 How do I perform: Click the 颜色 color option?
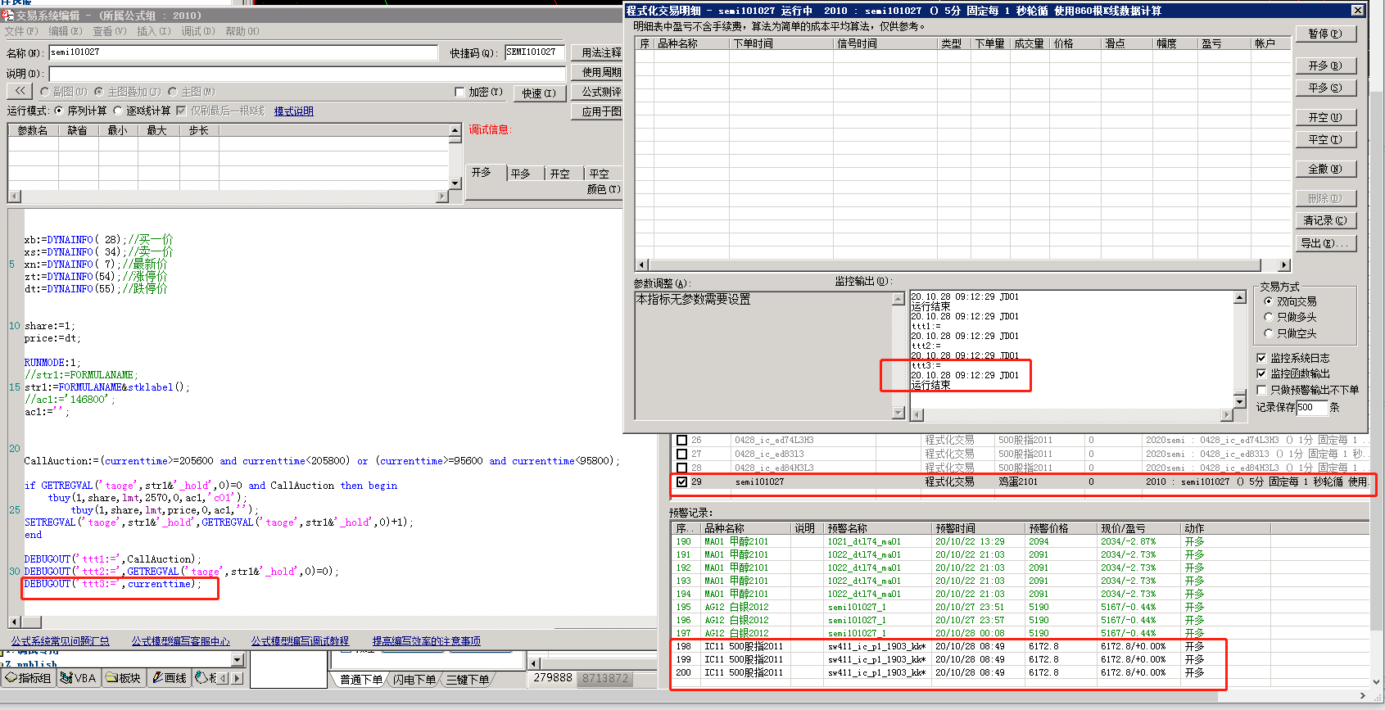coord(603,189)
